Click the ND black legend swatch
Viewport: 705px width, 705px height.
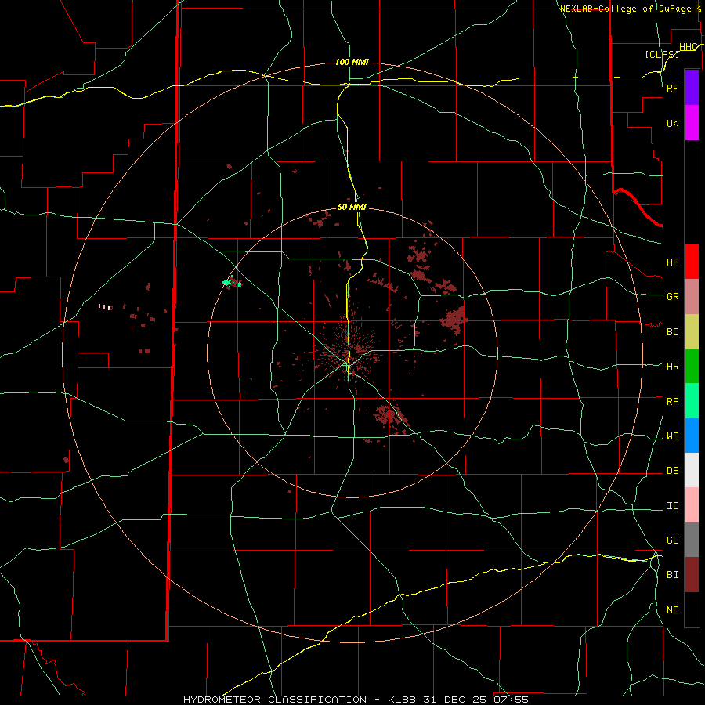point(692,609)
